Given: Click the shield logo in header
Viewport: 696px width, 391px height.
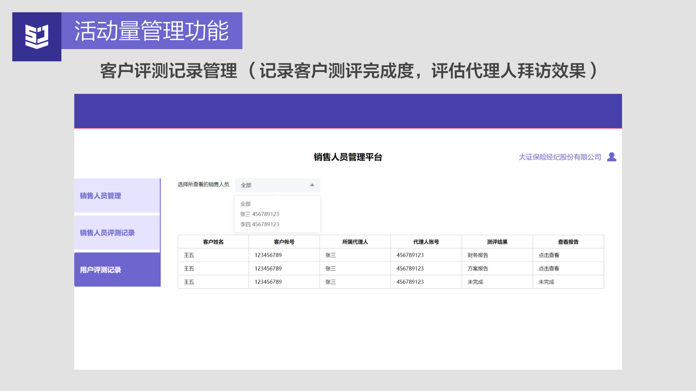Looking at the screenshot, I should pyautogui.click(x=37, y=36).
